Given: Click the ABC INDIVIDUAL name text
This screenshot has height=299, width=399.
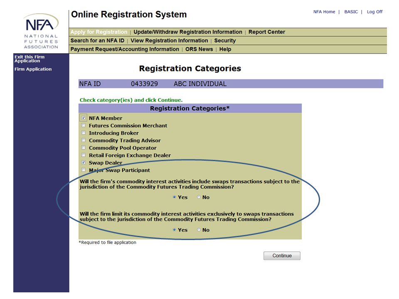Looking at the screenshot, I should [200, 84].
